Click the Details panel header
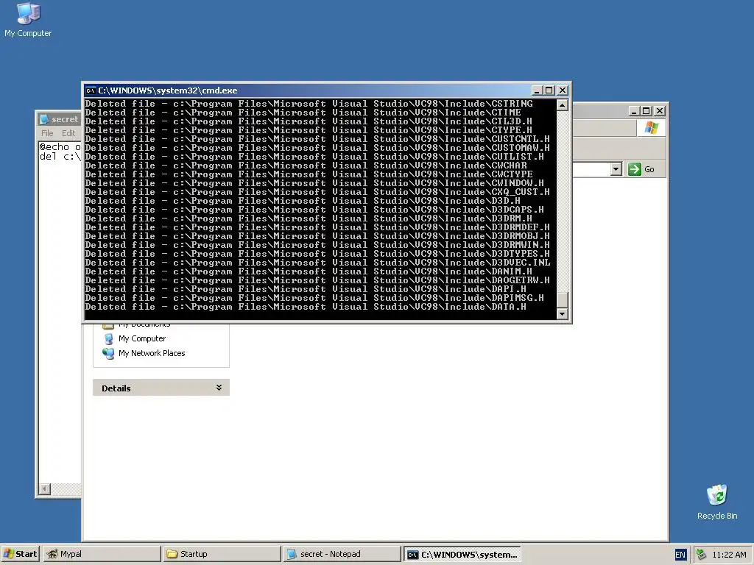754x565 pixels. pos(161,388)
